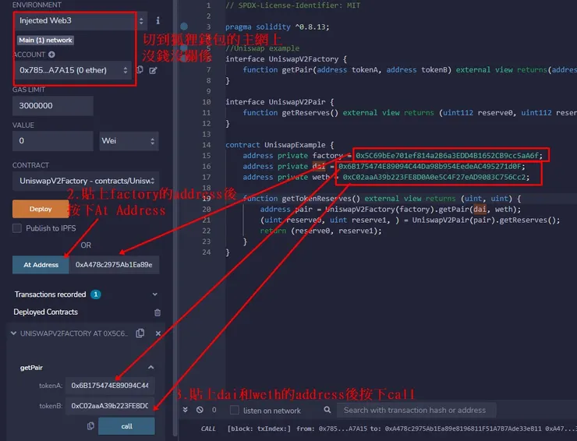Click the edit/sign message icon next to account

153,70
